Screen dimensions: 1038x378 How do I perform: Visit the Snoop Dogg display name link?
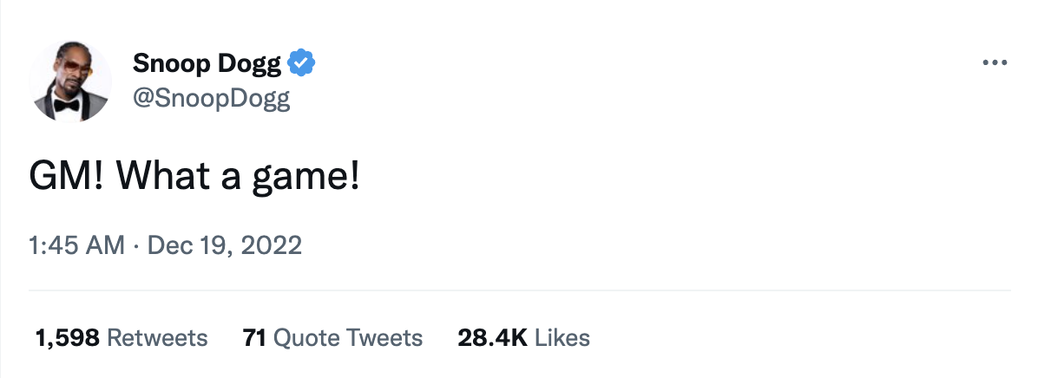207,63
